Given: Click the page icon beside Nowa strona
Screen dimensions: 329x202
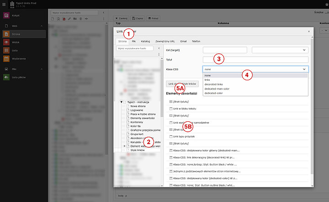Looking at the screenshot, I should pyautogui.click(x=128, y=106).
